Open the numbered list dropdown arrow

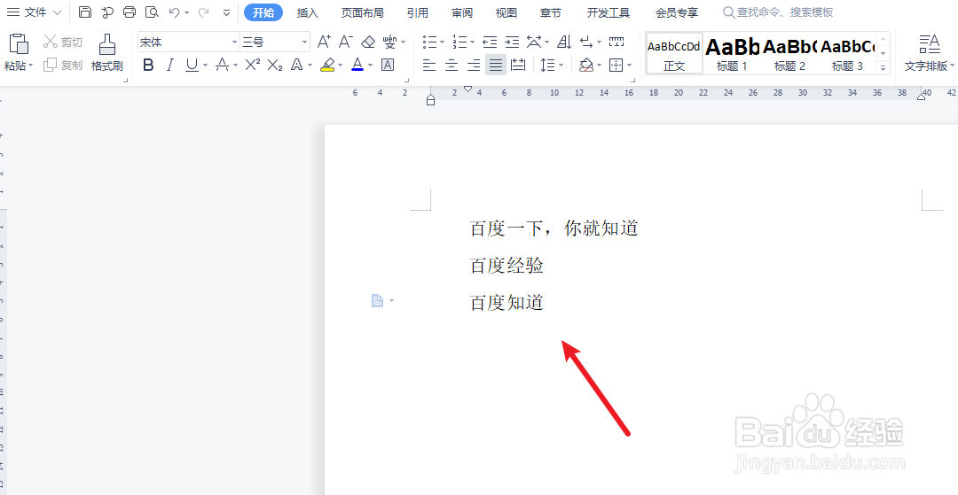point(472,43)
